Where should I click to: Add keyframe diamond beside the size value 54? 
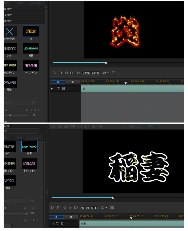click(35, 110)
